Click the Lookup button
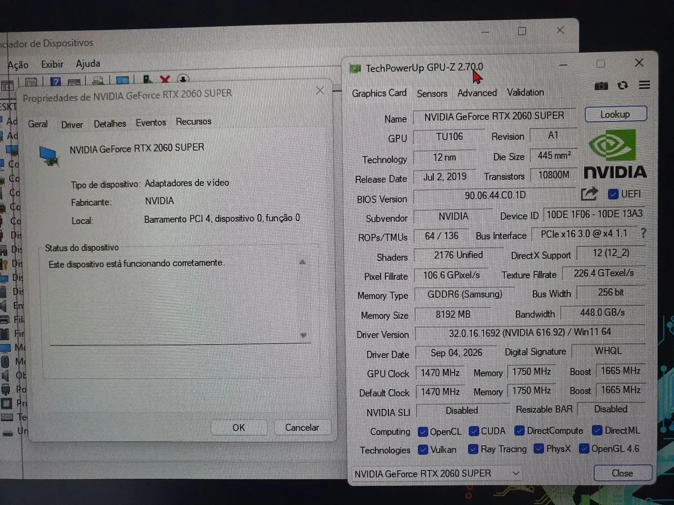Screen dimensions: 674x505 (x=616, y=114)
